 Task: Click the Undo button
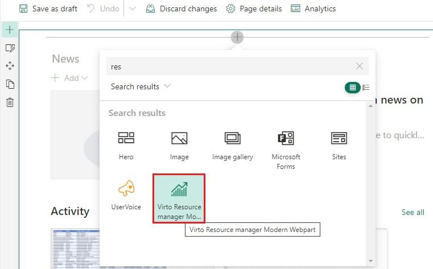pos(104,9)
